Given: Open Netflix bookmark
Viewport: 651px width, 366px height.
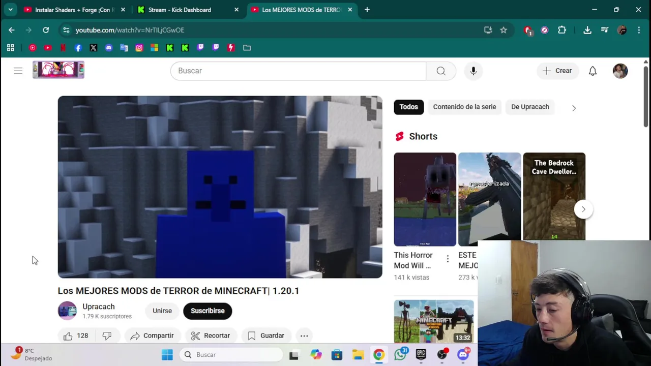Looking at the screenshot, I should pyautogui.click(x=63, y=48).
